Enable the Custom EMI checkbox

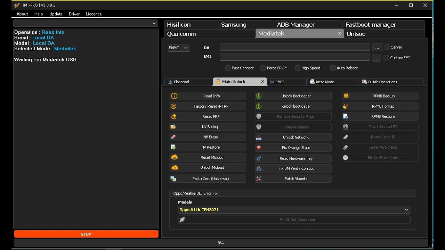click(386, 58)
